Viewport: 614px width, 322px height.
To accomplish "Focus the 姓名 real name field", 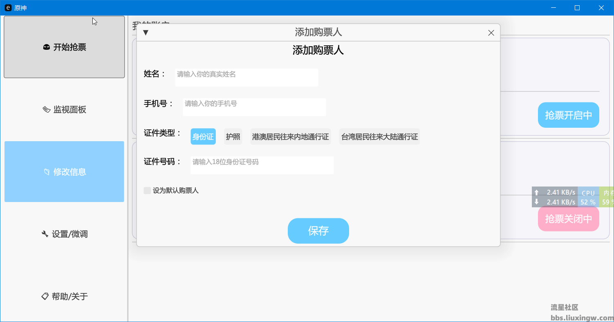I will pyautogui.click(x=246, y=78).
